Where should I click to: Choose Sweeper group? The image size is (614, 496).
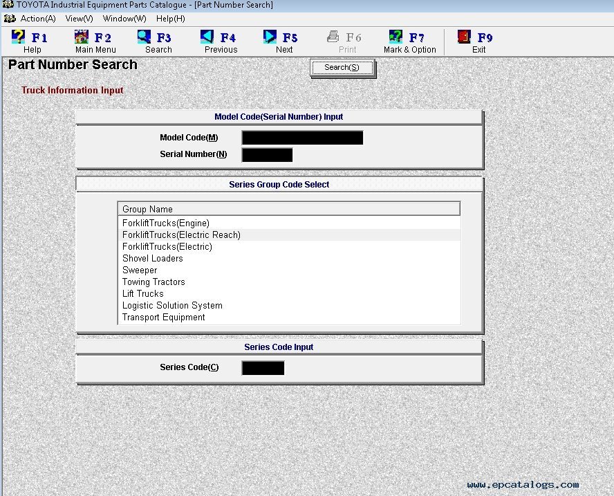[289, 270]
